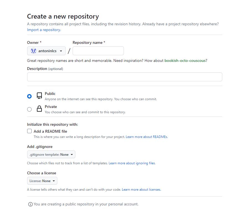Viewport: 245px width, 209px height.
Task: Click the Add a README file label
Action: click(50, 131)
